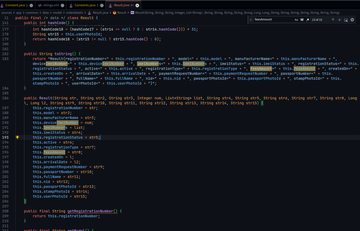Open the Result(String, ...) constructor breadcrumb
Viewport: 360px width, 231px height.
click(237, 13)
